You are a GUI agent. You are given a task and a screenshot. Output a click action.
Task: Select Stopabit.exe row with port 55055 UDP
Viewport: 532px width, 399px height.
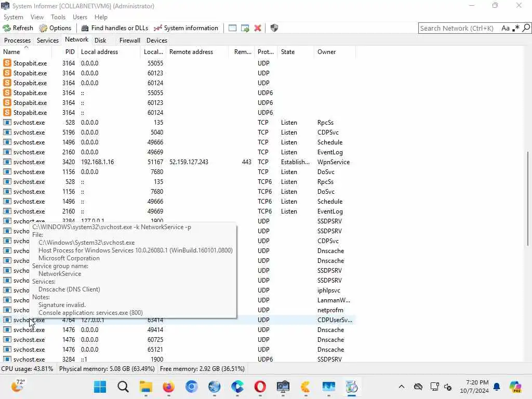[x=178, y=63]
